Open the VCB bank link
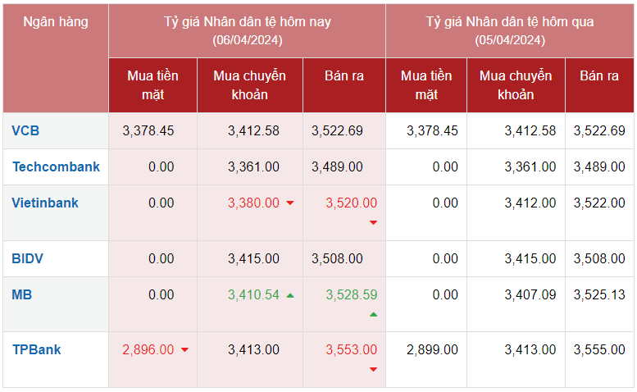Viewport: 637px width, 392px height. coord(25,130)
